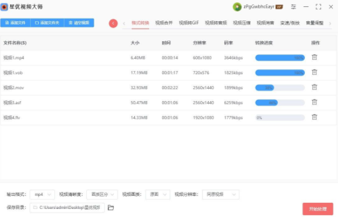Screen dimensions: 338x217
Task: Start processing with the red button
Action: click(318, 209)
